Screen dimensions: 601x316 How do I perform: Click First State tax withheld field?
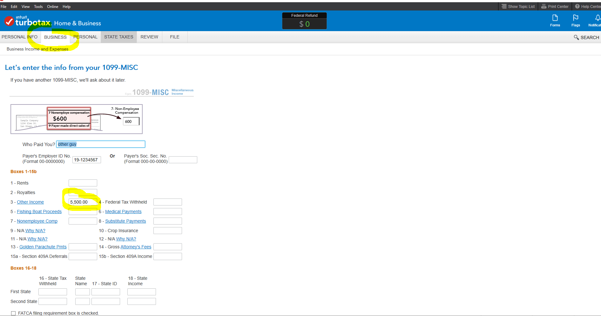(53, 292)
